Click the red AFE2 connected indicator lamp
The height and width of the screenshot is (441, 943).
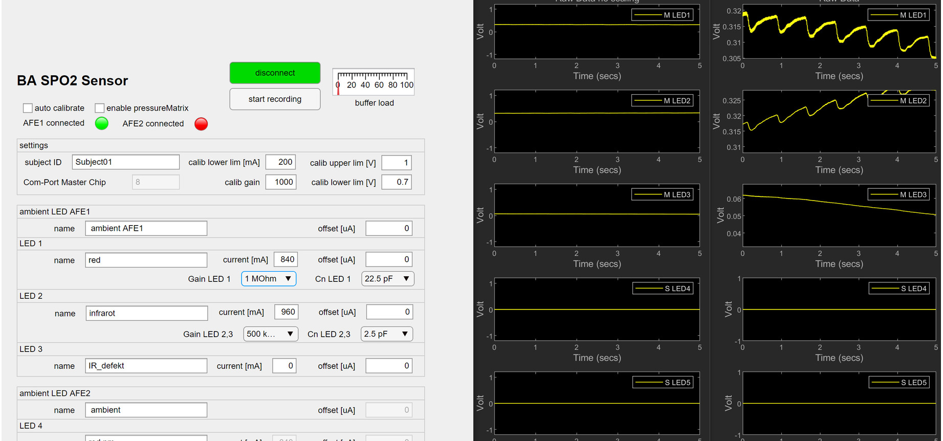201,124
